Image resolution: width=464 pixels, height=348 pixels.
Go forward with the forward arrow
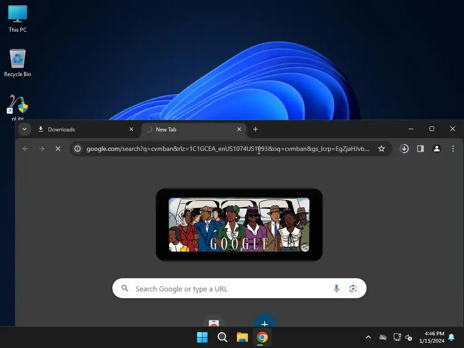[x=41, y=149]
